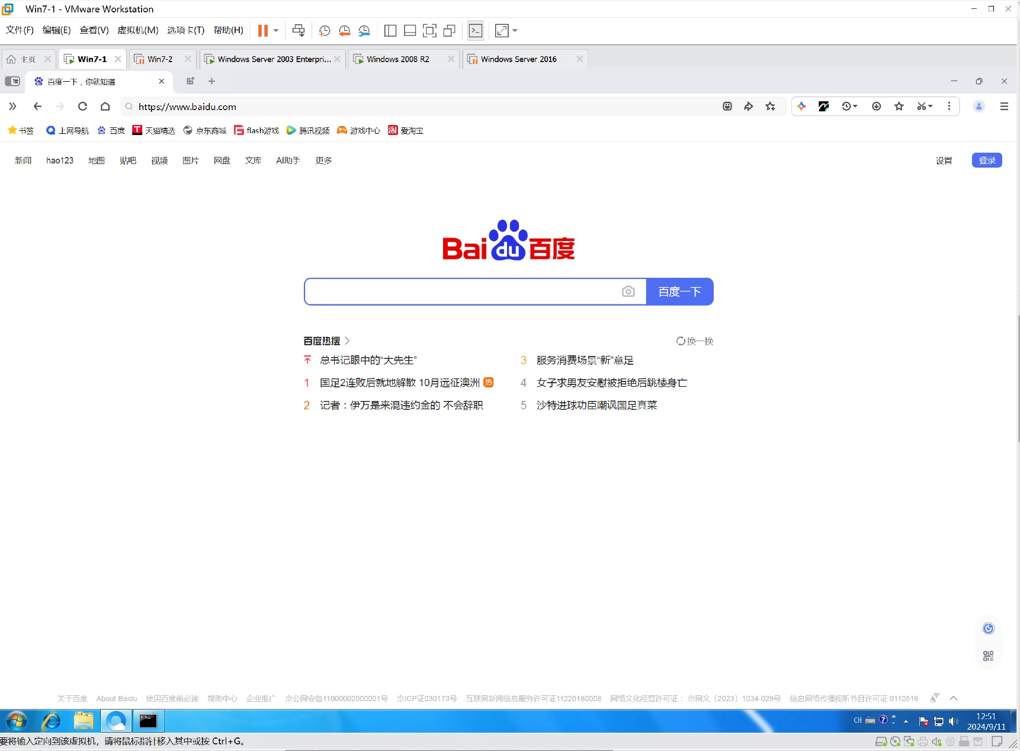The width and height of the screenshot is (1020, 751).
Task: Open the browser history clock dropdown
Action: [849, 107]
